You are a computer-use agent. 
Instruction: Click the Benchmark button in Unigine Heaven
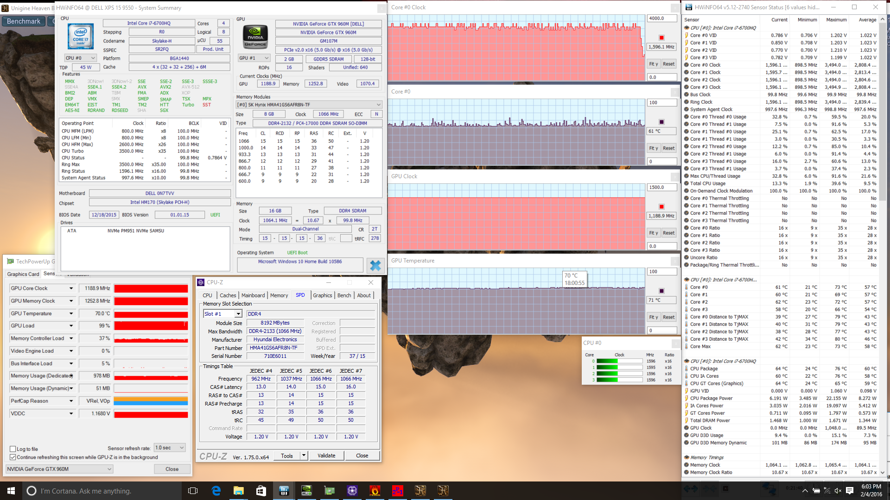[24, 21]
